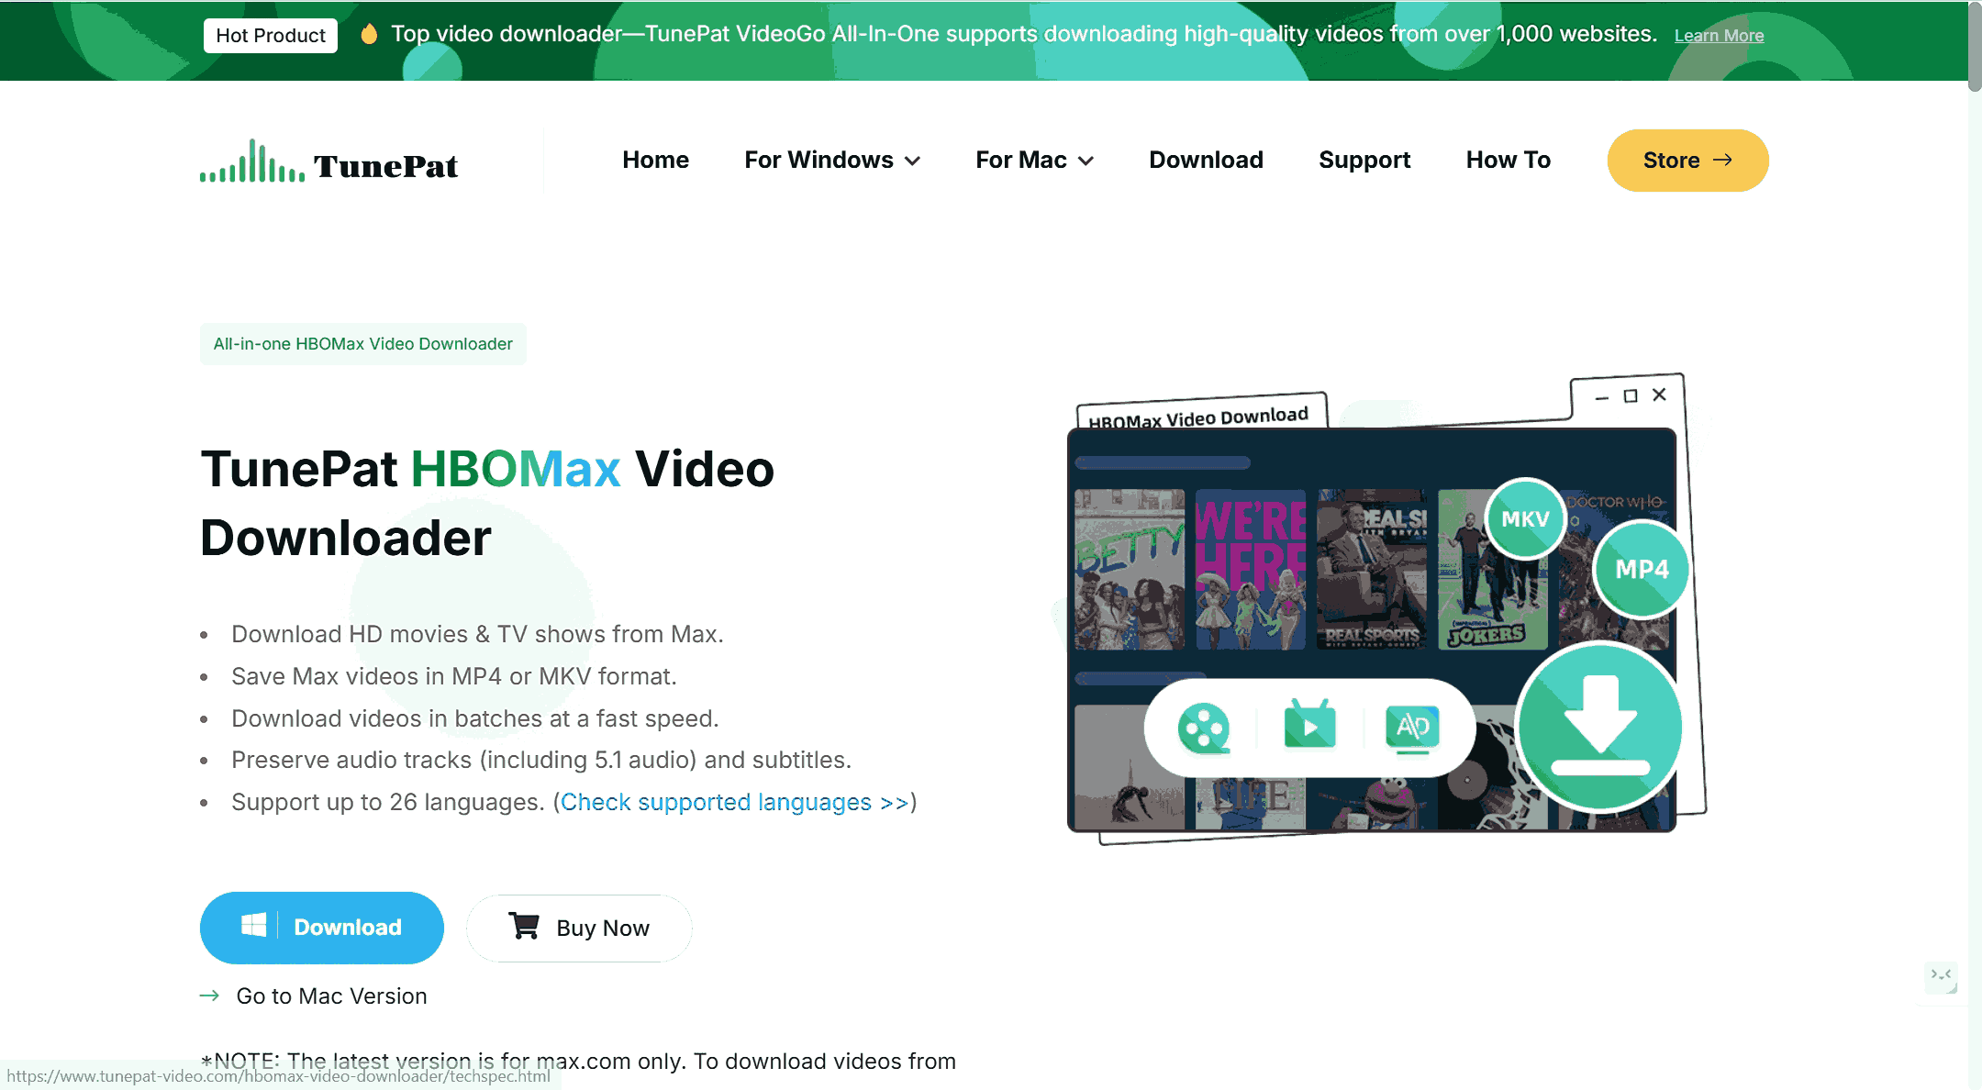Click 'Preserve audio tracks (including 5.1 audio)' text
Viewport: 1982px width, 1090px height.
pyautogui.click(x=464, y=760)
